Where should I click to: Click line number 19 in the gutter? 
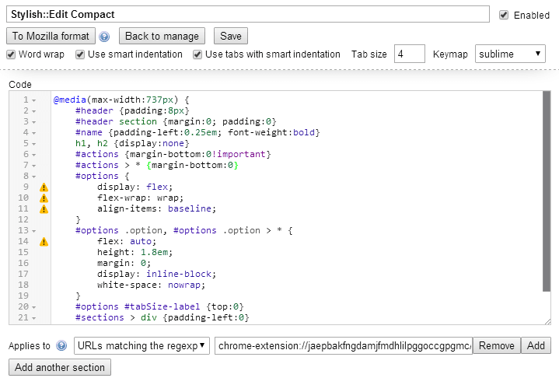pos(23,296)
